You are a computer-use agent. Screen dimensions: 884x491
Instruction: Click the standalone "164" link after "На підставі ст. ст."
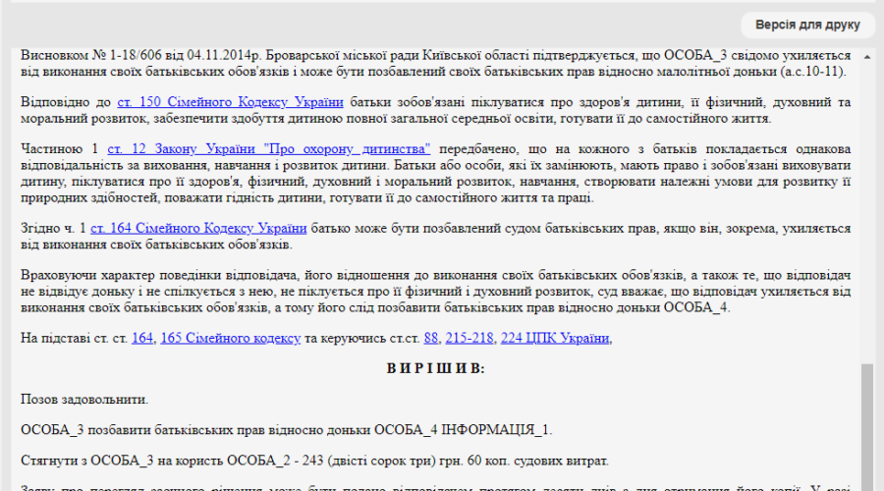click(141, 339)
